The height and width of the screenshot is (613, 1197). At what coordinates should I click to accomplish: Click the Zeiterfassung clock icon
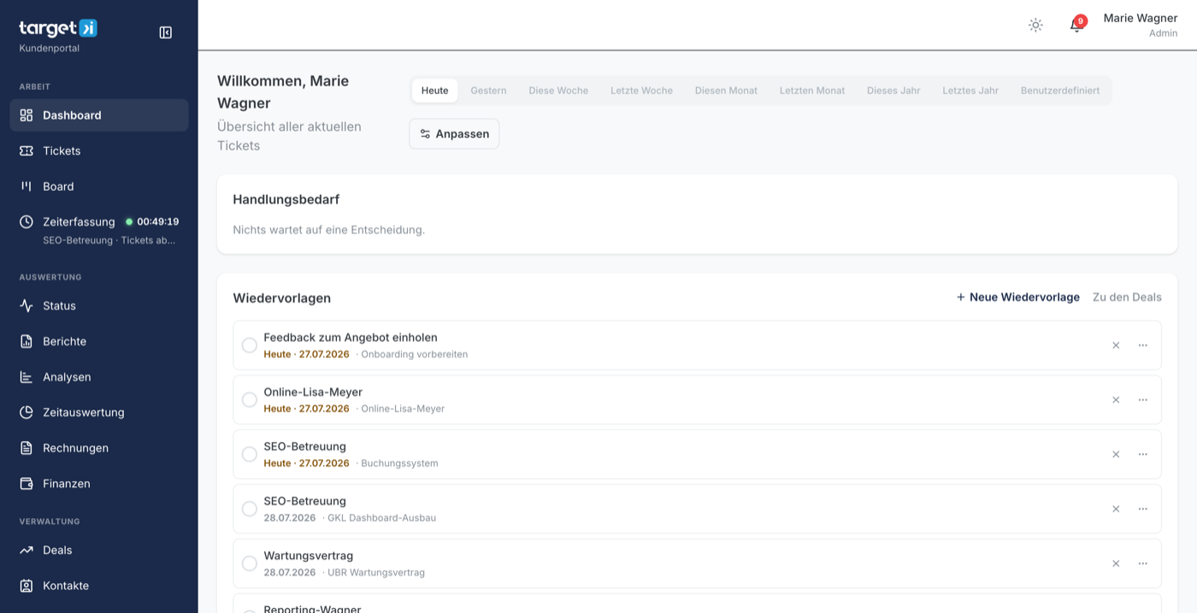pos(27,221)
